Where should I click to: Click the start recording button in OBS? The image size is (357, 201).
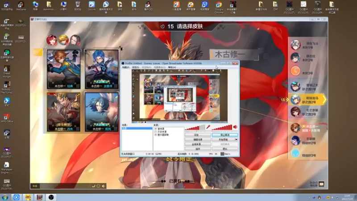click(224, 139)
